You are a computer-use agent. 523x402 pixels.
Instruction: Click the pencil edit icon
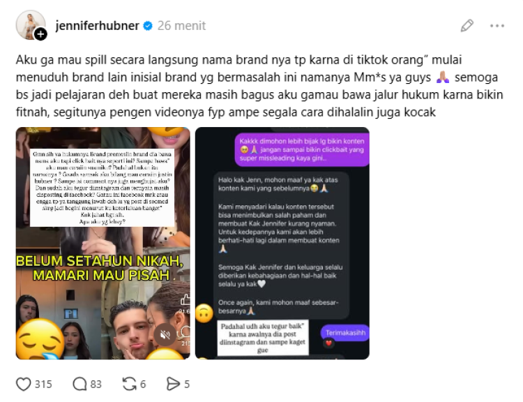point(467,25)
